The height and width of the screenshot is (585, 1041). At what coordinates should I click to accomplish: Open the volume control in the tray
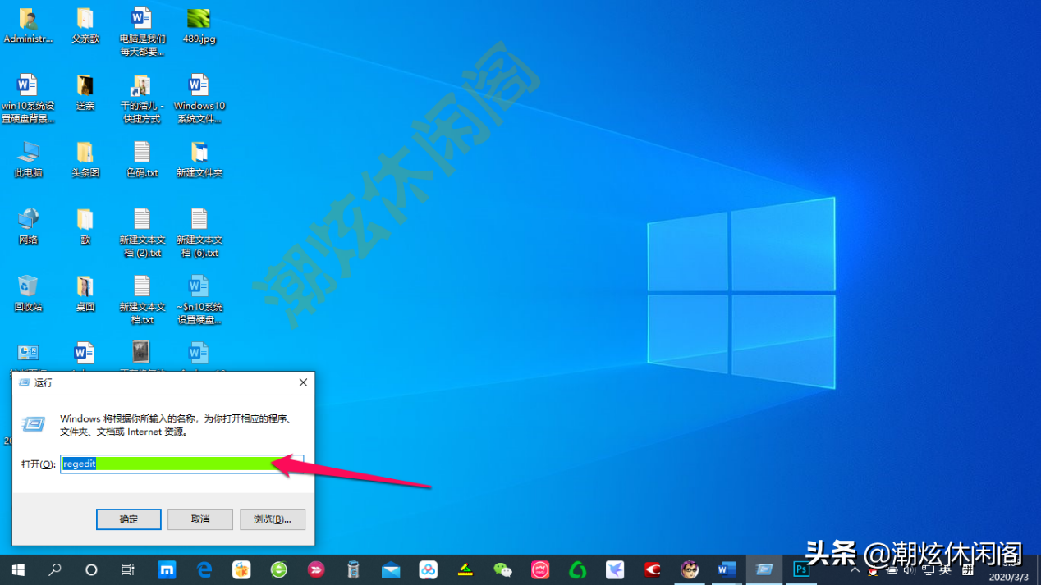tap(909, 570)
